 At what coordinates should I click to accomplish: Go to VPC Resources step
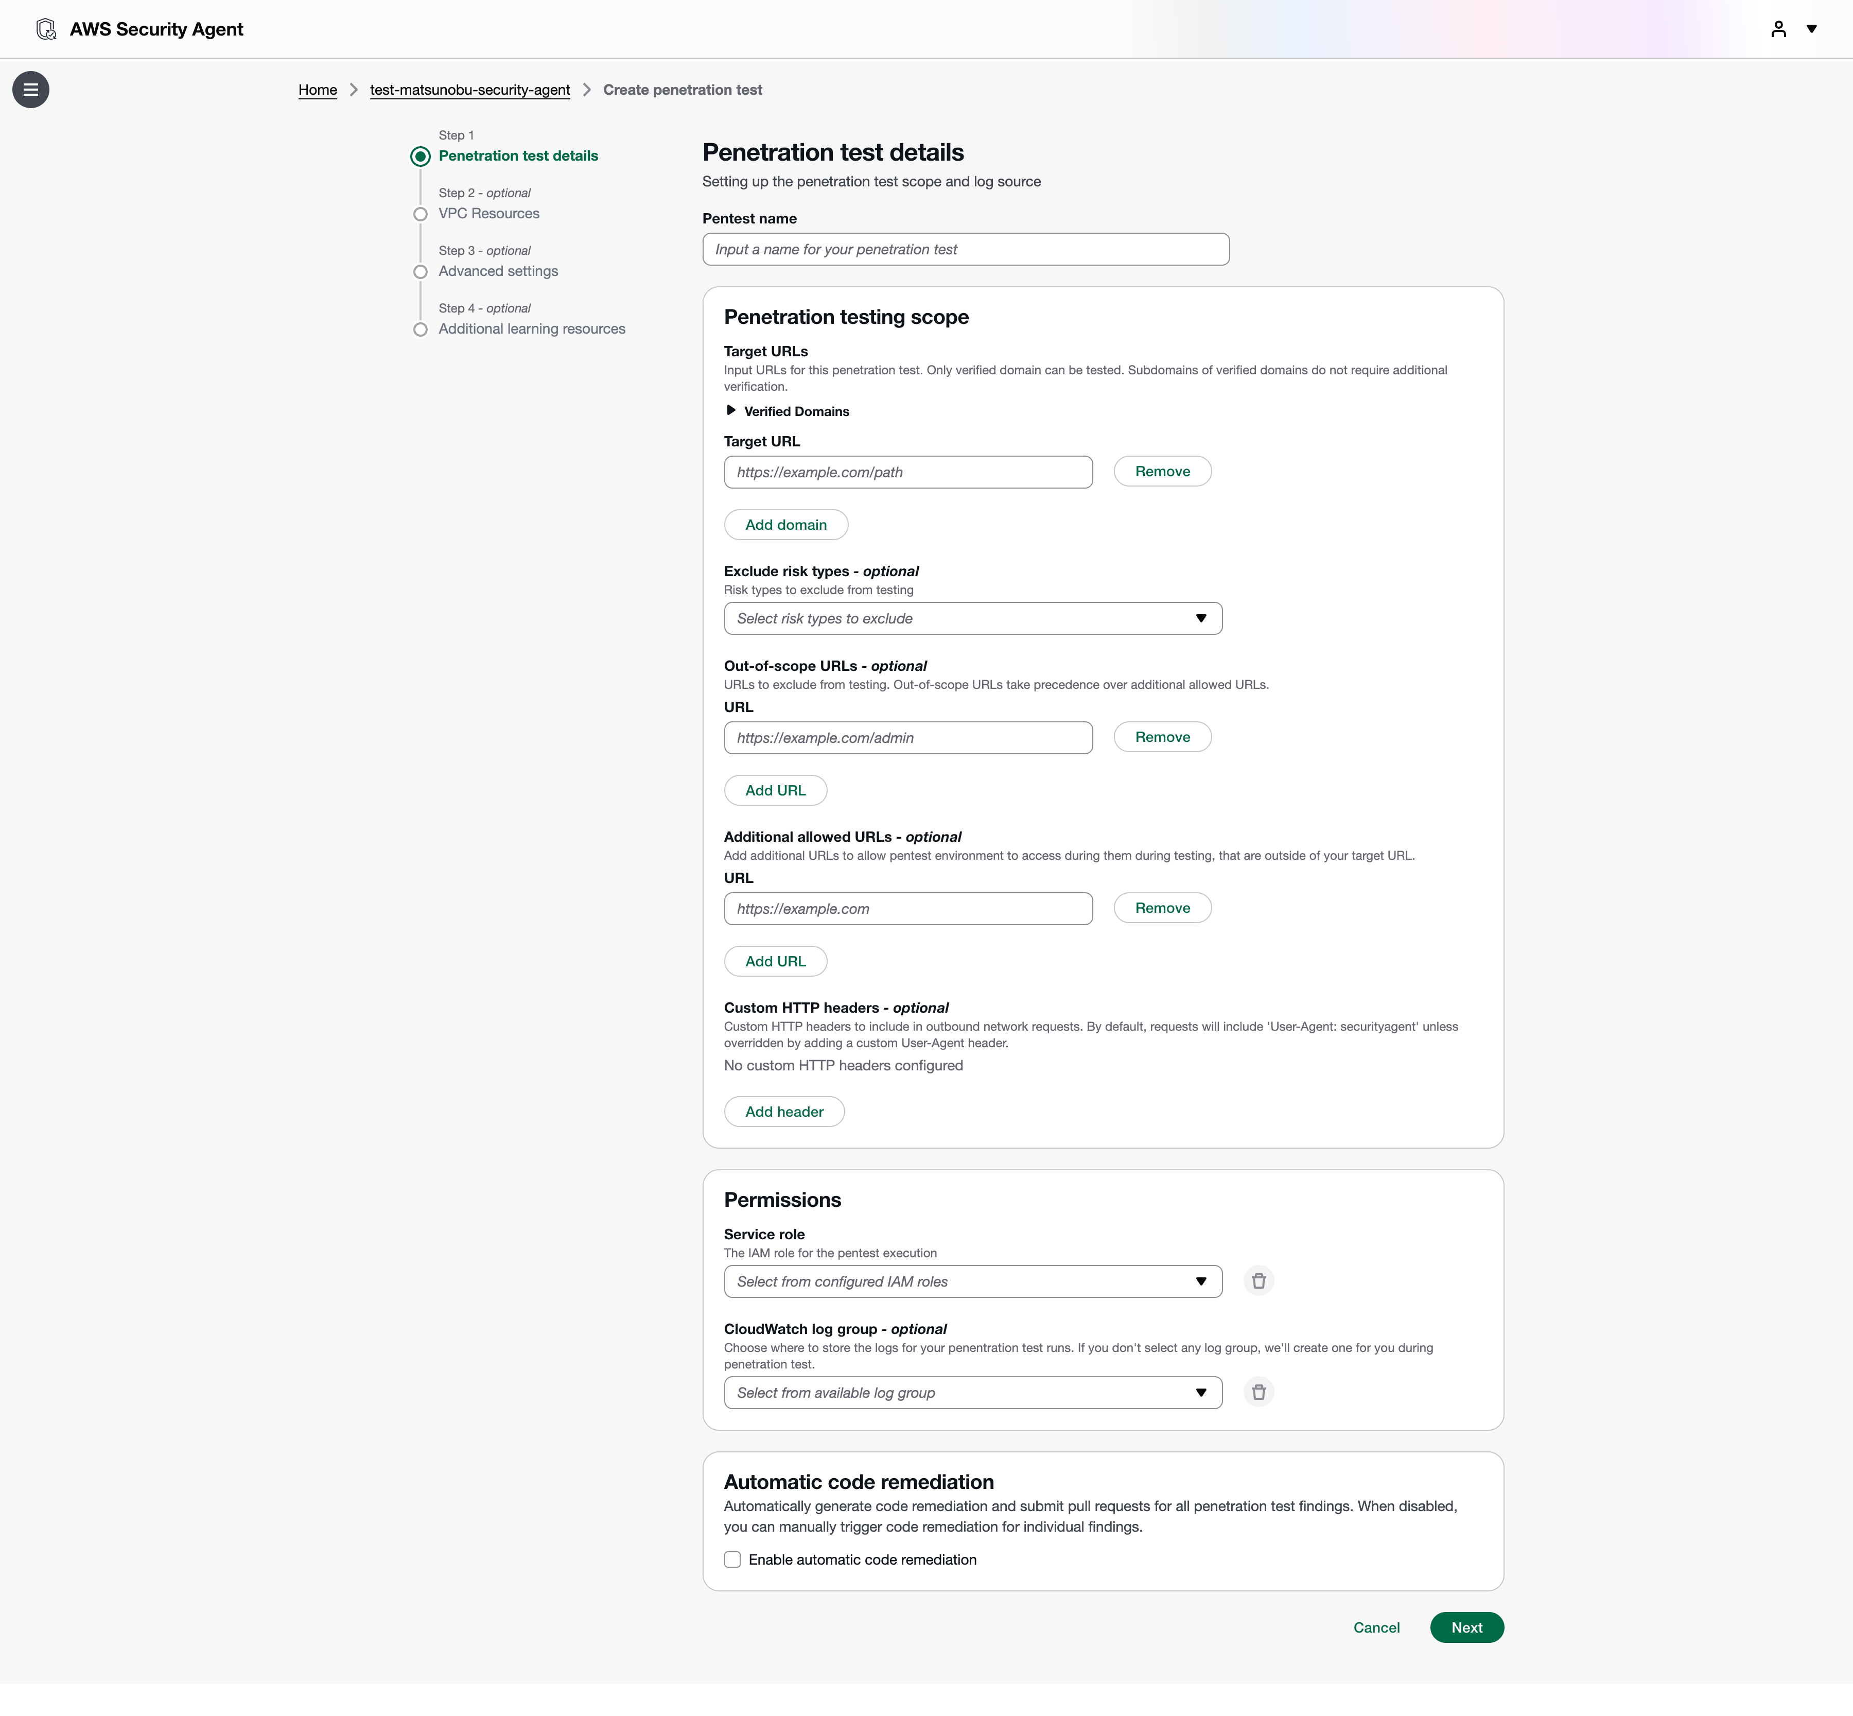coord(488,214)
